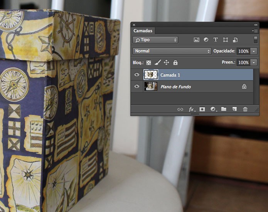The image size is (268, 212).
Task: Filter layers by smart object icon
Action: 235,40
